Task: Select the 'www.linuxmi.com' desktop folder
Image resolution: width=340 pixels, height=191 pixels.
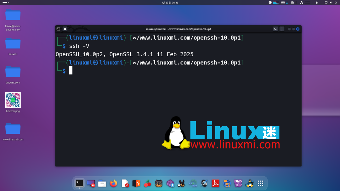Action: tap(13, 132)
